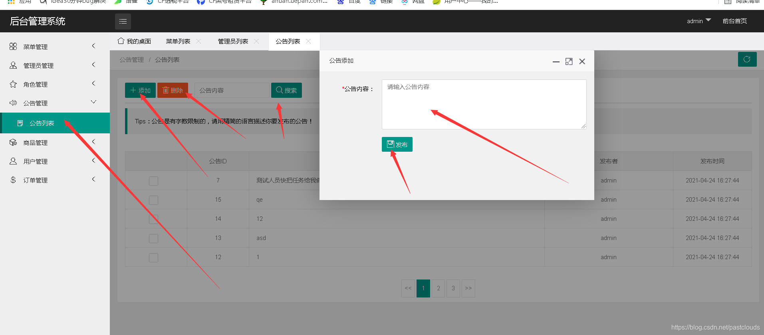Viewport: 764px width, 335px height.
Task: Click the 公告列表 breadcrumb text
Action: coord(167,59)
